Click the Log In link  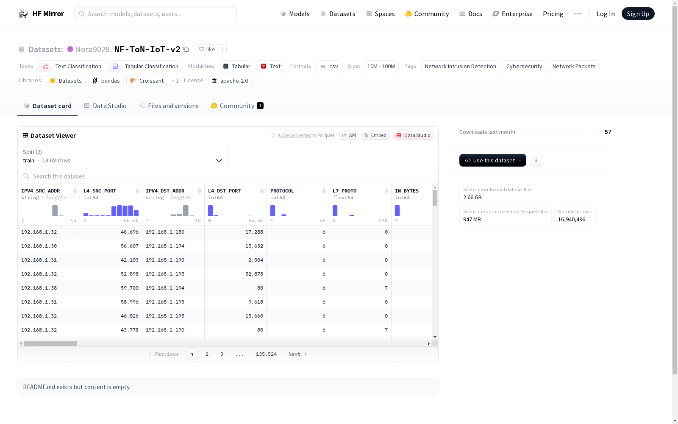click(x=606, y=14)
